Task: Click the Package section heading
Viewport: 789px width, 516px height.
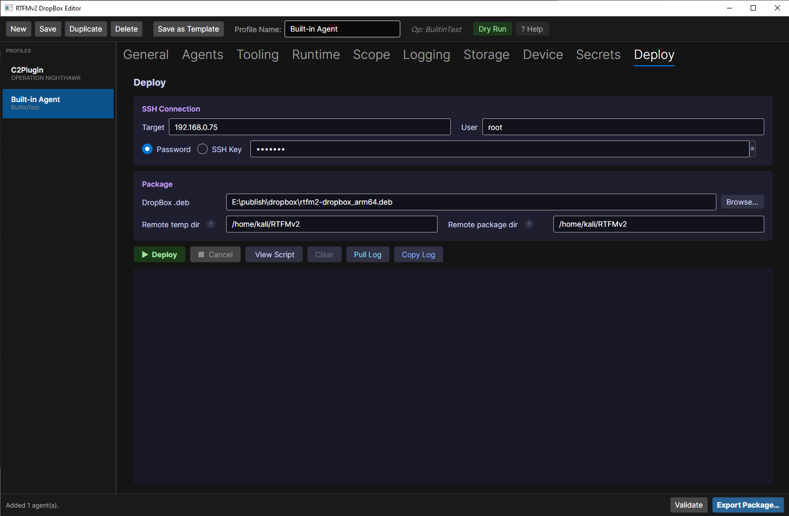Action: (x=157, y=184)
